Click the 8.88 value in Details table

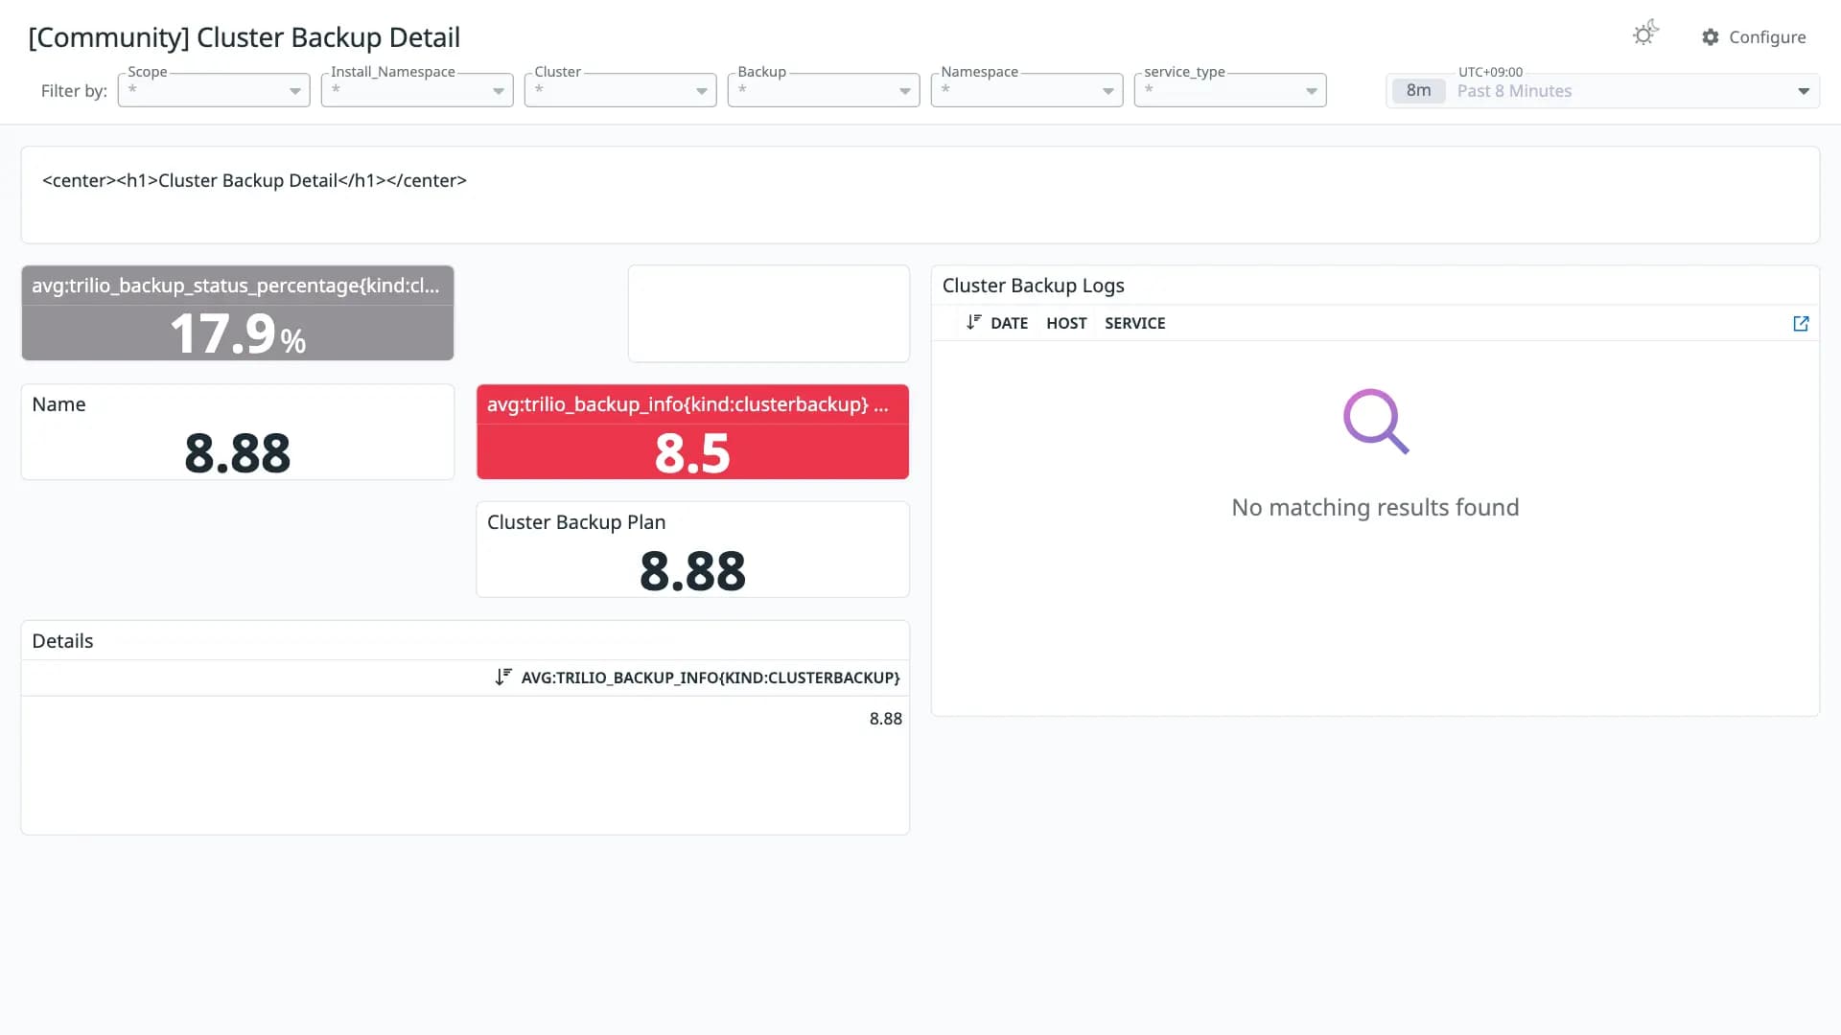(x=885, y=719)
